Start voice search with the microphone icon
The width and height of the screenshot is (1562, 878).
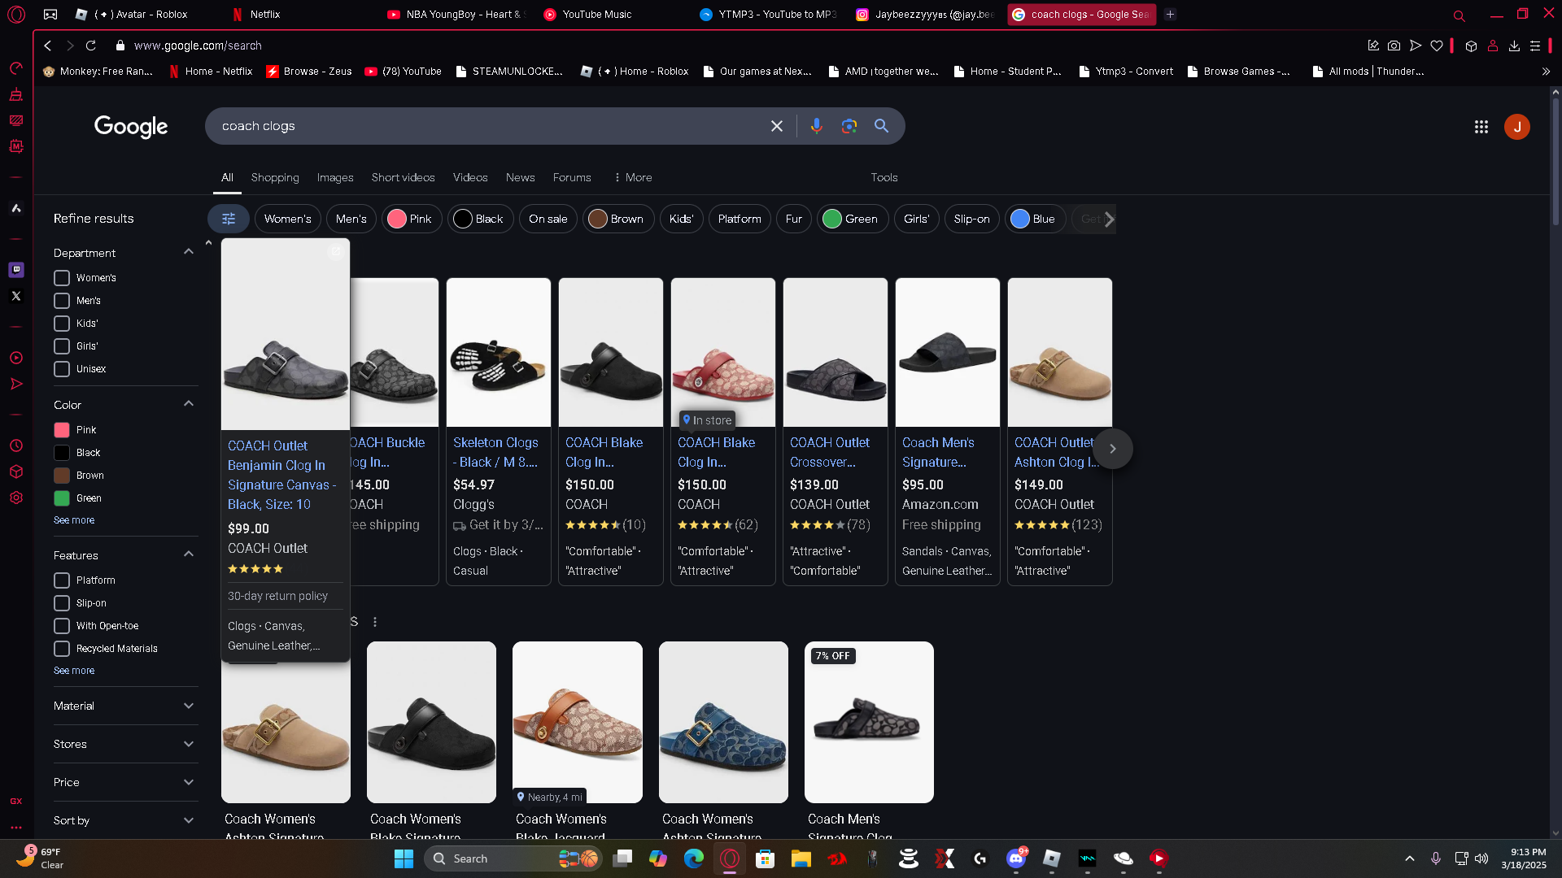coord(816,126)
